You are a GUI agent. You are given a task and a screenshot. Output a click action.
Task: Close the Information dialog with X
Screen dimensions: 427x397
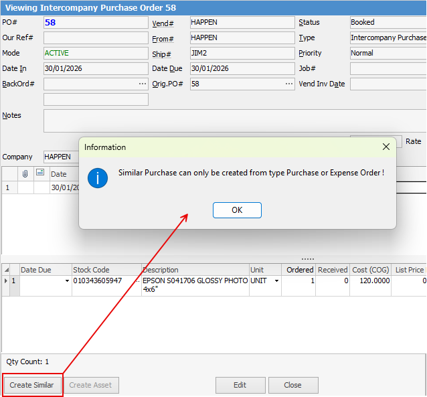[x=386, y=147]
